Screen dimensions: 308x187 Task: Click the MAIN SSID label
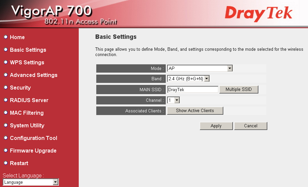click(x=152, y=90)
